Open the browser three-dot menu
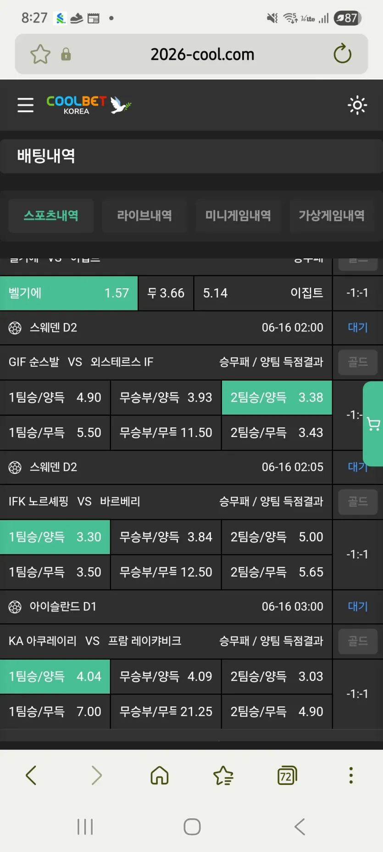The image size is (383, 852). [x=351, y=775]
